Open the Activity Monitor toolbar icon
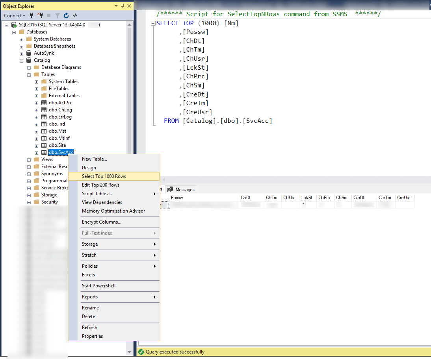Screen dimensions: 431x359 (x=75, y=16)
